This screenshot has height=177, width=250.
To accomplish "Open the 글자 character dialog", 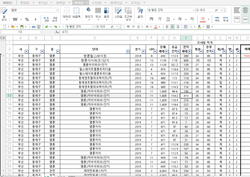I will coord(140,13).
